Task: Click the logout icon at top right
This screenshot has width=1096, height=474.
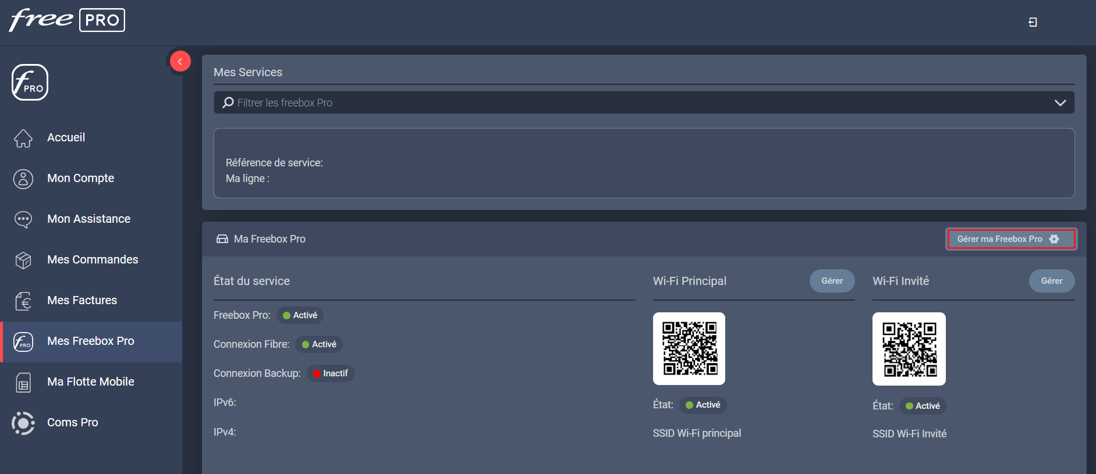Action: tap(1033, 22)
